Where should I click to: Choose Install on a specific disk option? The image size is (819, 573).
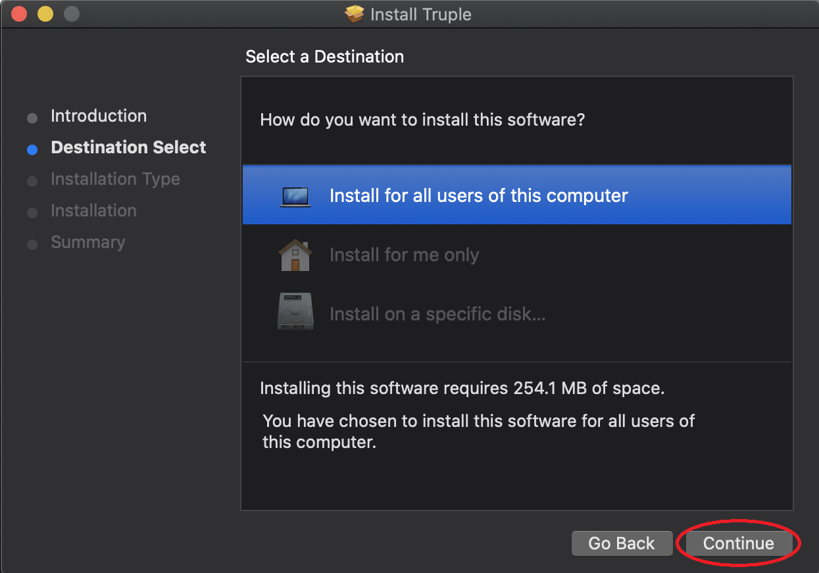(517, 313)
